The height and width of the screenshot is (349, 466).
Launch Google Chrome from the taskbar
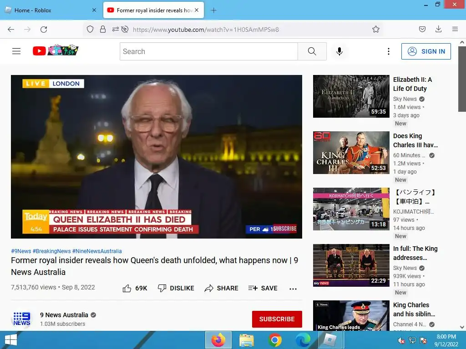click(275, 340)
